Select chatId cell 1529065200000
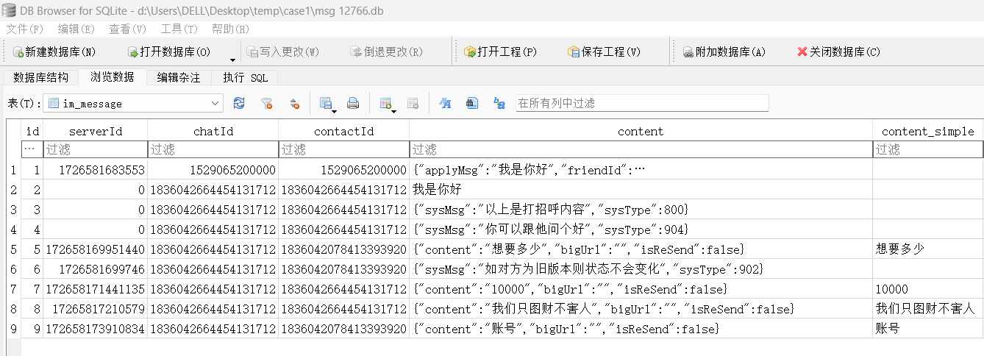 click(213, 170)
